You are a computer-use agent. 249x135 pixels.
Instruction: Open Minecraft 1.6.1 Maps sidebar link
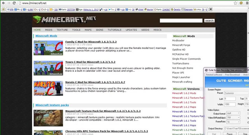(184, 125)
